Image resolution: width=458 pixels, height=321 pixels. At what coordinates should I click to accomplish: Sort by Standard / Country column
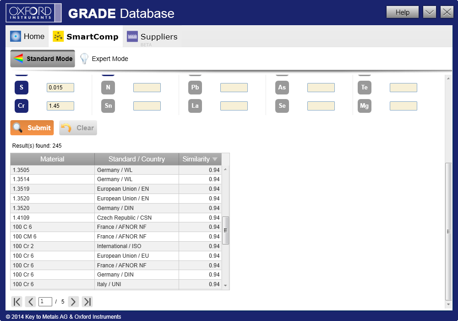[x=136, y=159]
